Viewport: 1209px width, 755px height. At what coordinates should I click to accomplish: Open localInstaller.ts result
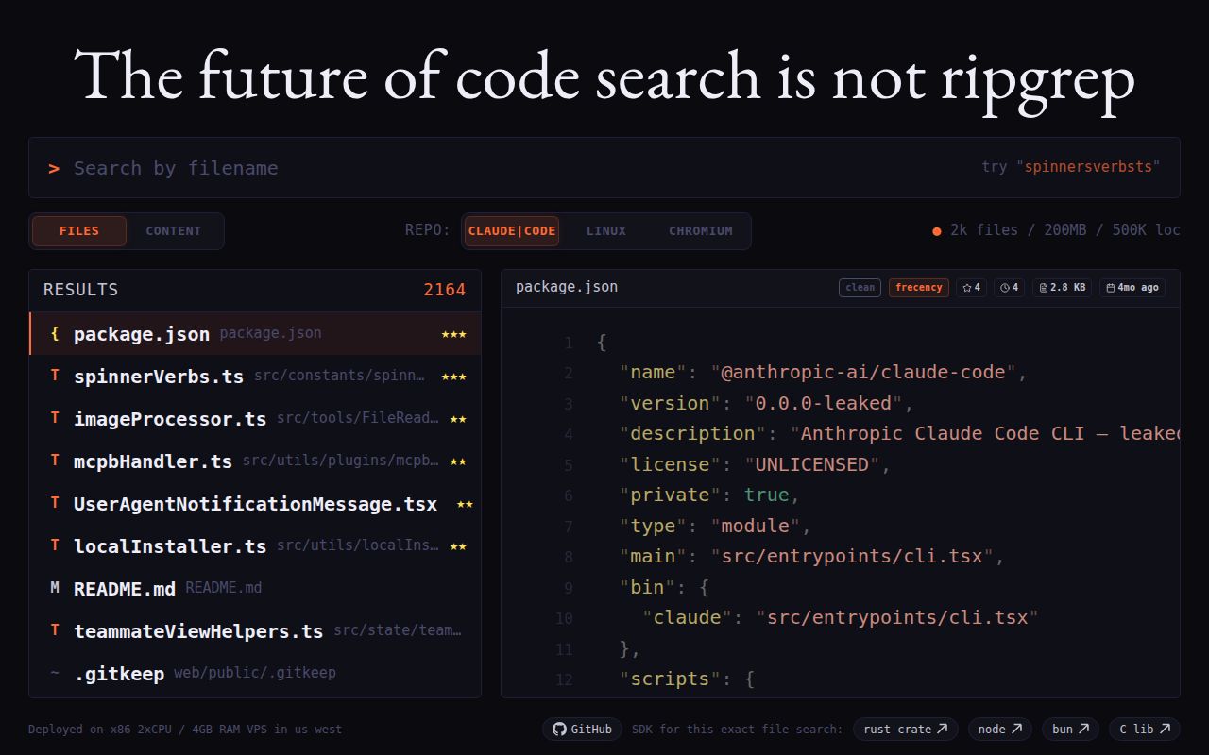[x=255, y=545]
